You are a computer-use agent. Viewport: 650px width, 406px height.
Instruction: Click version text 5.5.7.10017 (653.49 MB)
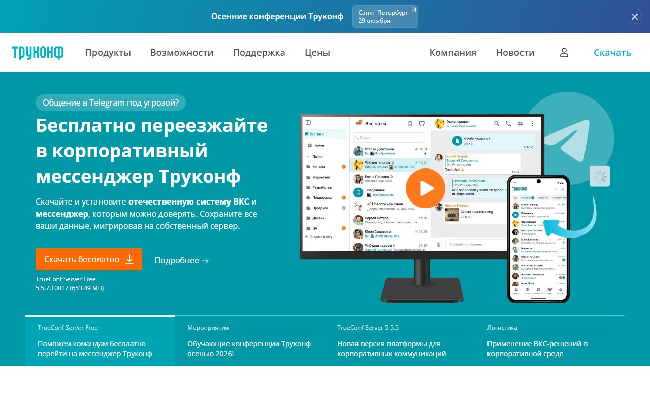point(70,288)
